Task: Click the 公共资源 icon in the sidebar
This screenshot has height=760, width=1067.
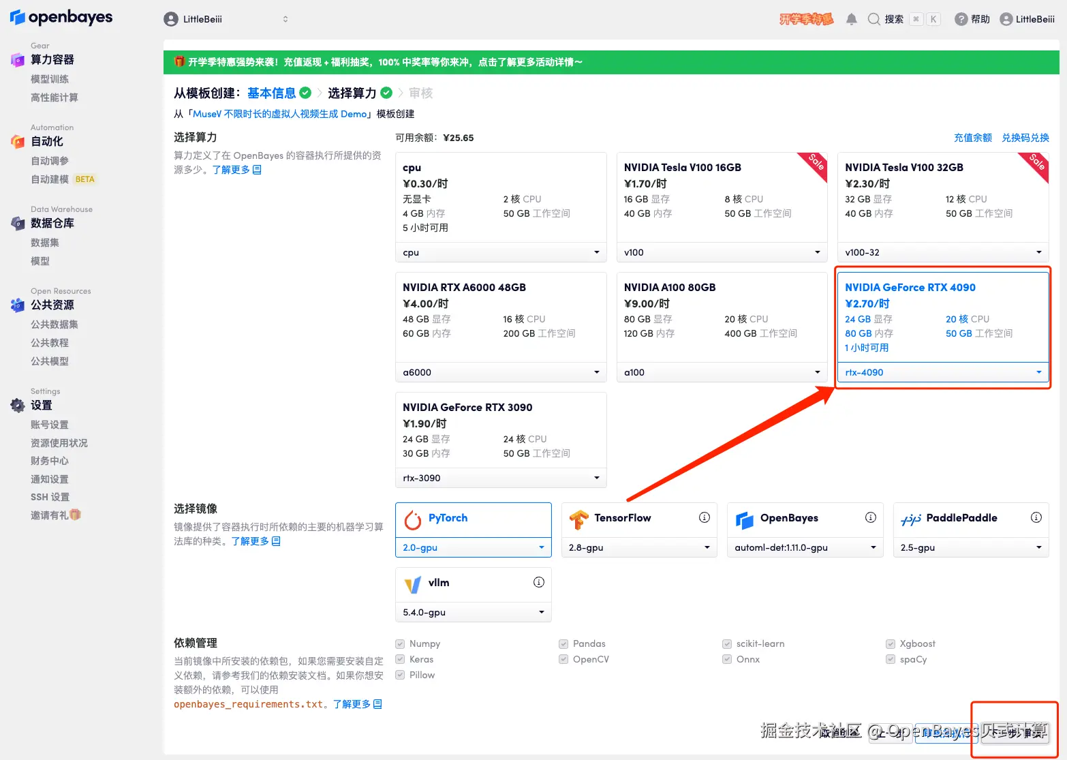Action: (17, 305)
